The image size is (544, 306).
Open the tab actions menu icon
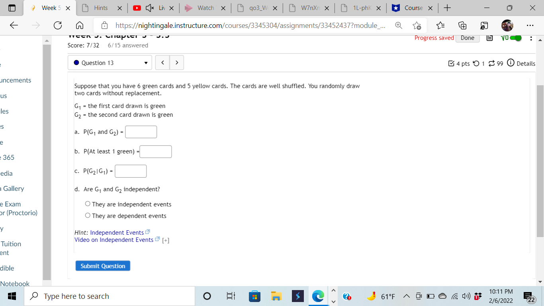click(12, 8)
